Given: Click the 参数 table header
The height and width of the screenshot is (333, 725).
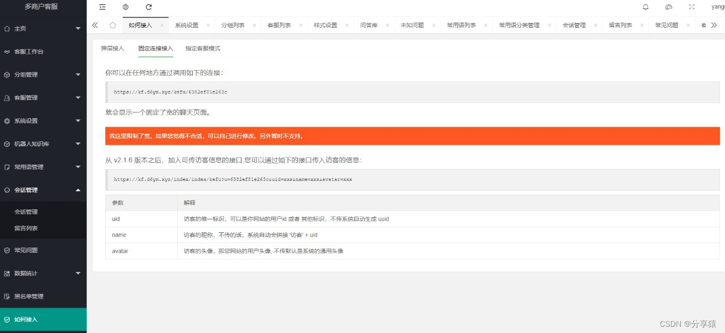Looking at the screenshot, I should [142, 202].
